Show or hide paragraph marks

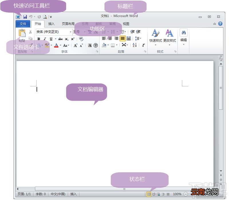coord(143,45)
